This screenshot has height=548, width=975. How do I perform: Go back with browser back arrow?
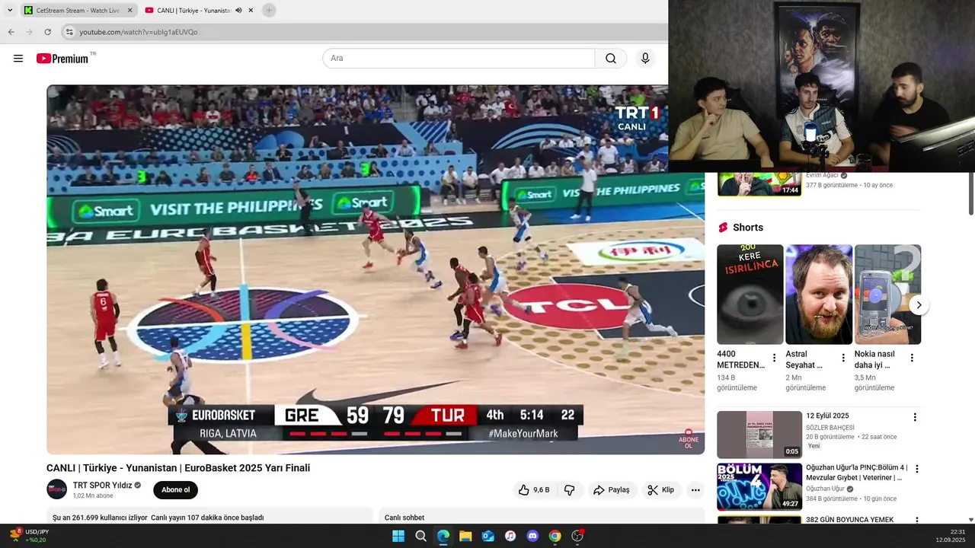tap(11, 32)
